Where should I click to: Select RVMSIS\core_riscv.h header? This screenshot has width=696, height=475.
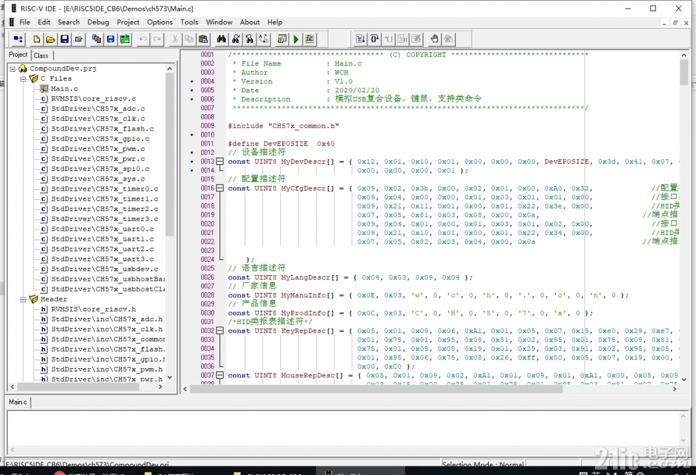(93, 309)
